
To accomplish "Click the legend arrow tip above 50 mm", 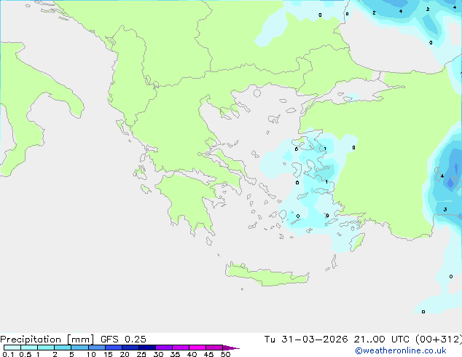I will [x=231, y=348].
